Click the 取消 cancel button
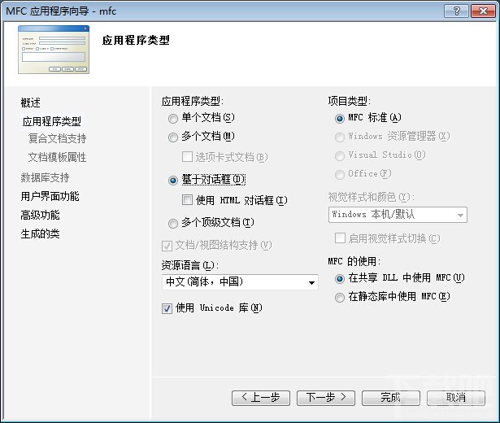The image size is (500, 423). [456, 398]
